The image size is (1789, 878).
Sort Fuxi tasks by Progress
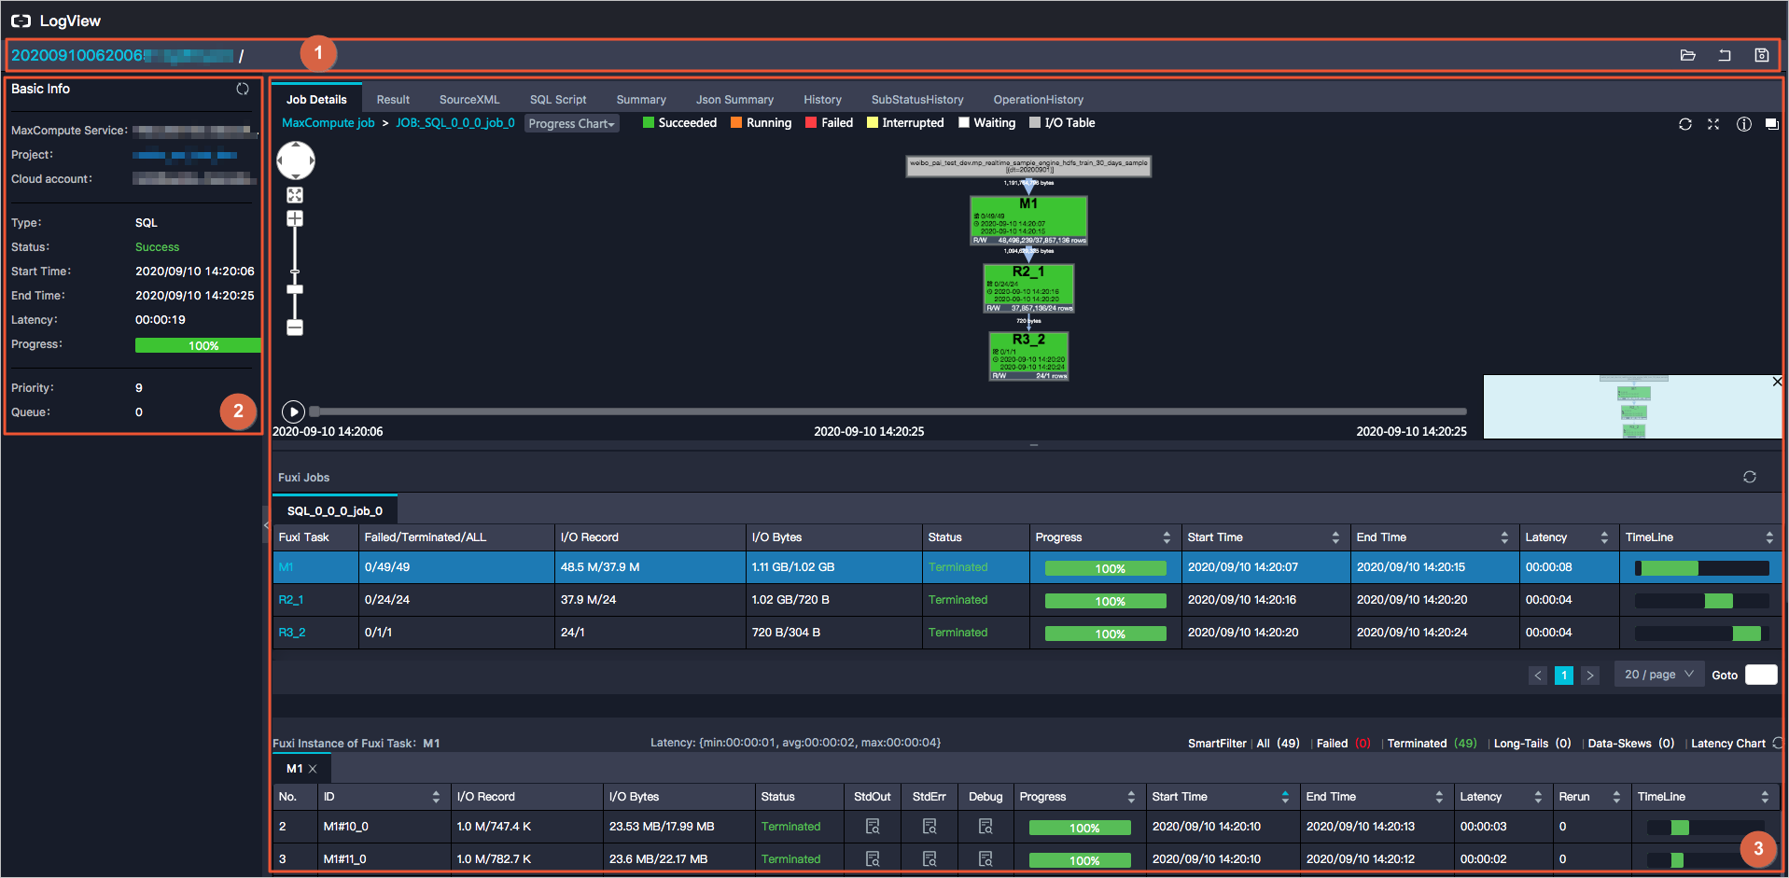click(x=1167, y=537)
